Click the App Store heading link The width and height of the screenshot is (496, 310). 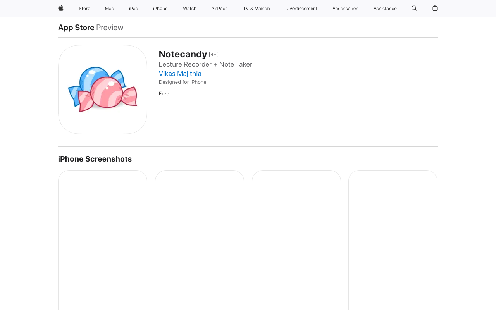click(x=76, y=28)
